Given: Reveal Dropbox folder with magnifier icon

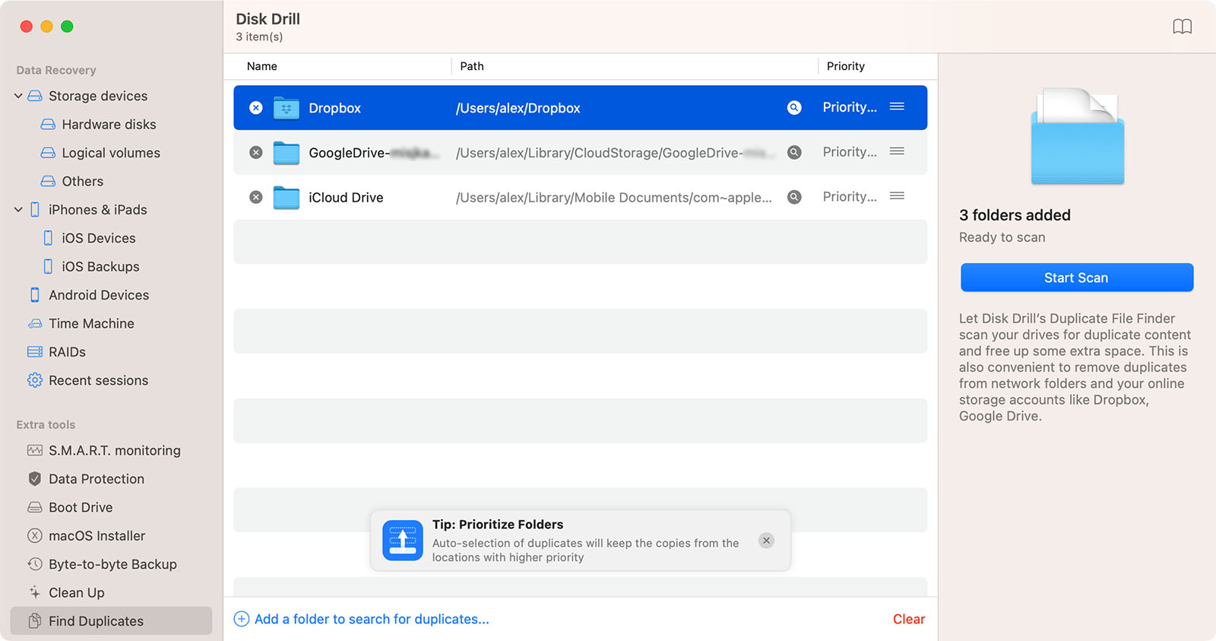Looking at the screenshot, I should click(x=794, y=108).
